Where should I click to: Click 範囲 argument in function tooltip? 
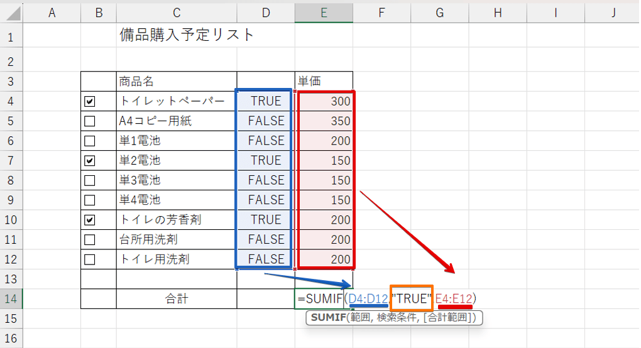(359, 318)
